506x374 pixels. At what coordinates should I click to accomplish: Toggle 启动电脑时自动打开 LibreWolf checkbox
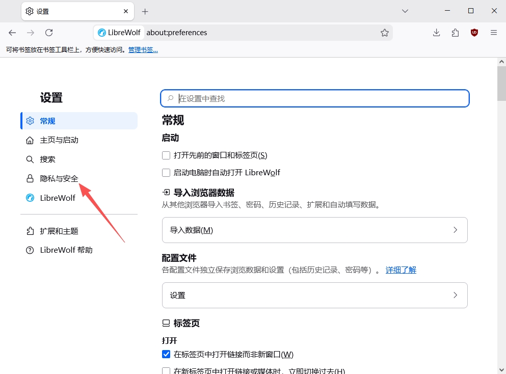click(x=166, y=173)
